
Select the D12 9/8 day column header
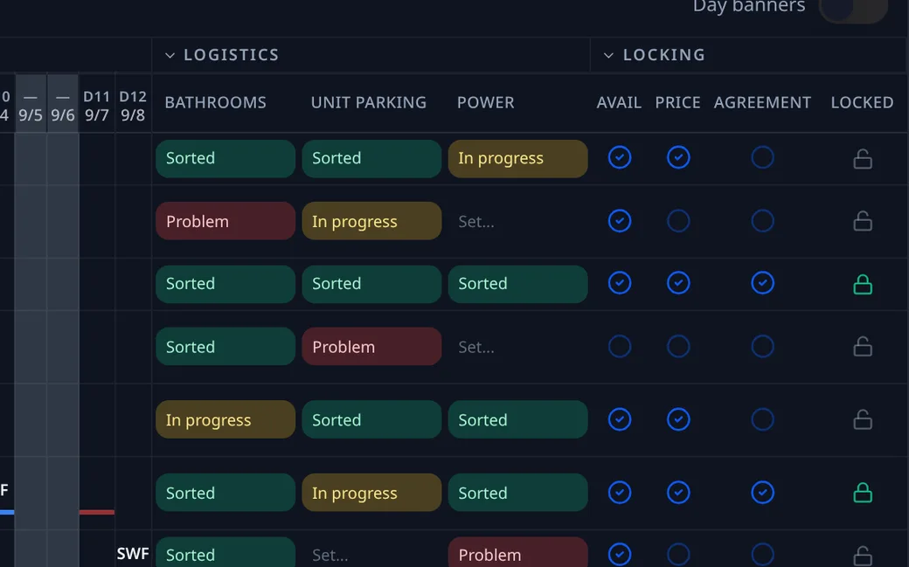[x=133, y=106]
